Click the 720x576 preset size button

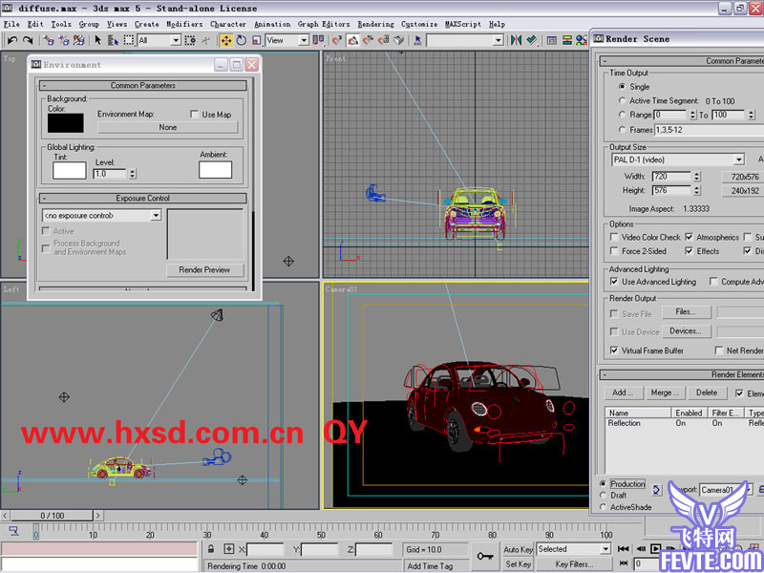[744, 177]
